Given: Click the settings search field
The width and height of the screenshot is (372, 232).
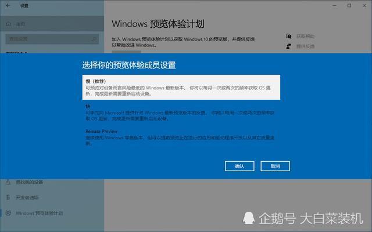Looking at the screenshot, I should [x=52, y=39].
